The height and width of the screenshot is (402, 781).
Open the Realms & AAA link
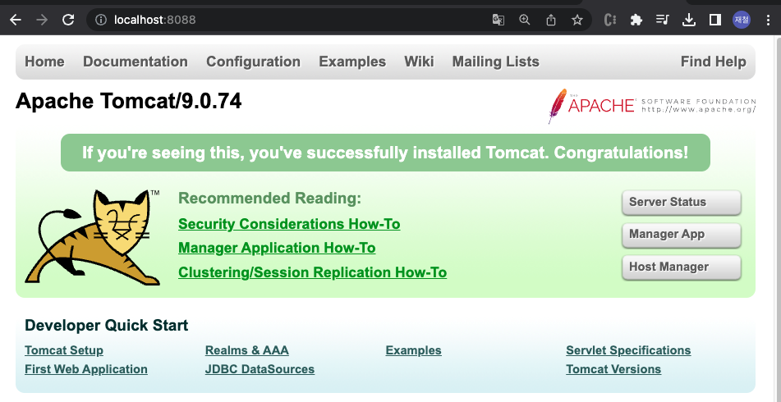pyautogui.click(x=247, y=351)
